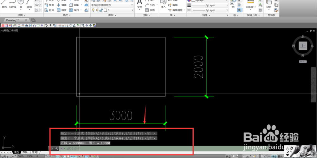This screenshot has width=317, height=158.
Task: Click the 东 direction on the compass
Action: click(x=312, y=46)
